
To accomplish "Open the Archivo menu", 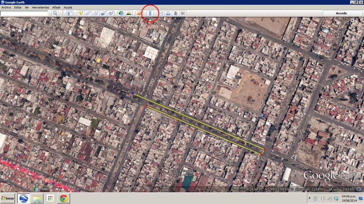I will pyautogui.click(x=6, y=8).
